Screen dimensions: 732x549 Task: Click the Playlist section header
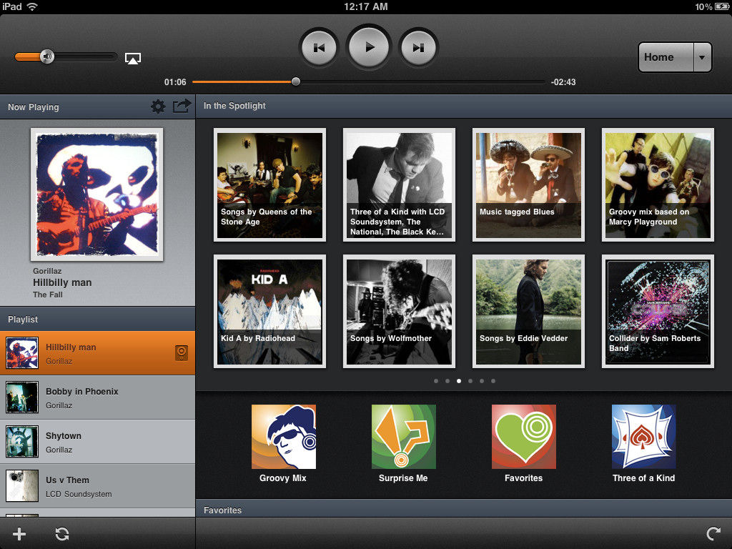(97, 320)
